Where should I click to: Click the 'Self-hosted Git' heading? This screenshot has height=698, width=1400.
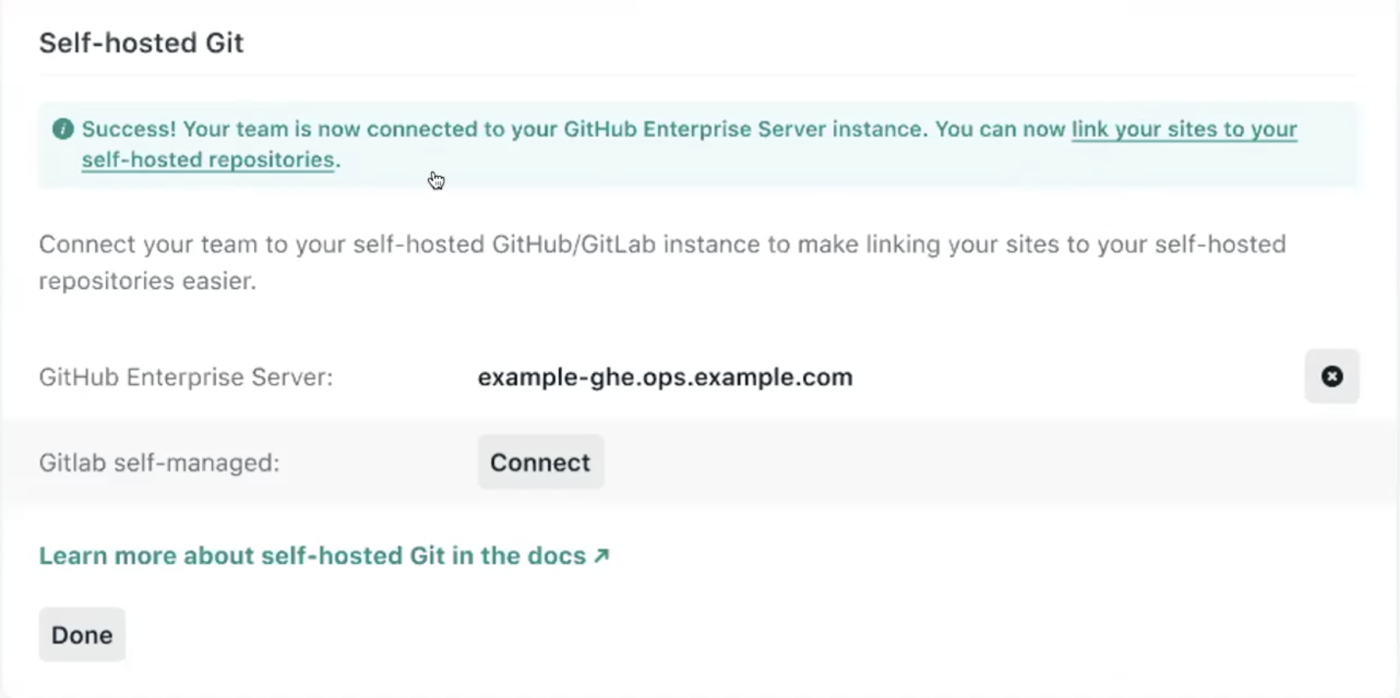pos(141,43)
